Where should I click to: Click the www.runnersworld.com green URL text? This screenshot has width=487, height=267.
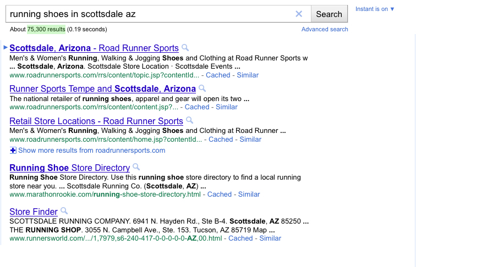click(x=116, y=238)
